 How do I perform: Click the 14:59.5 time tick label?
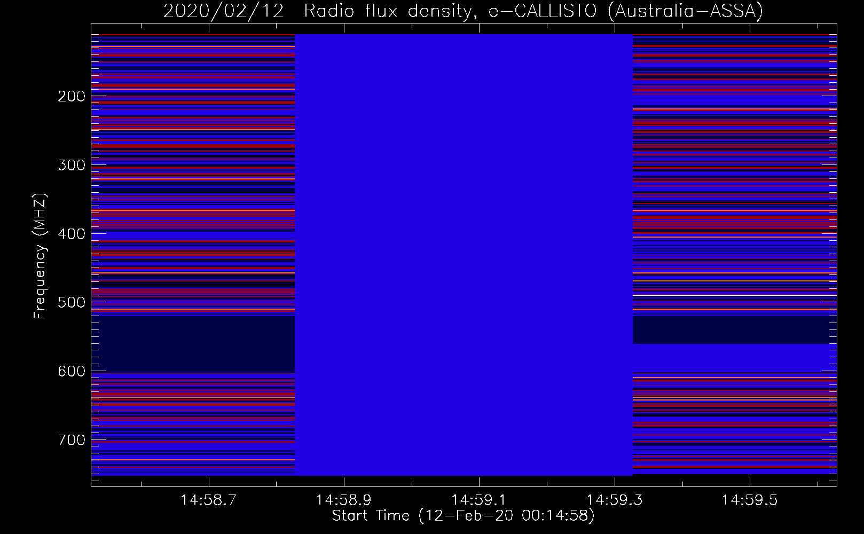[750, 500]
